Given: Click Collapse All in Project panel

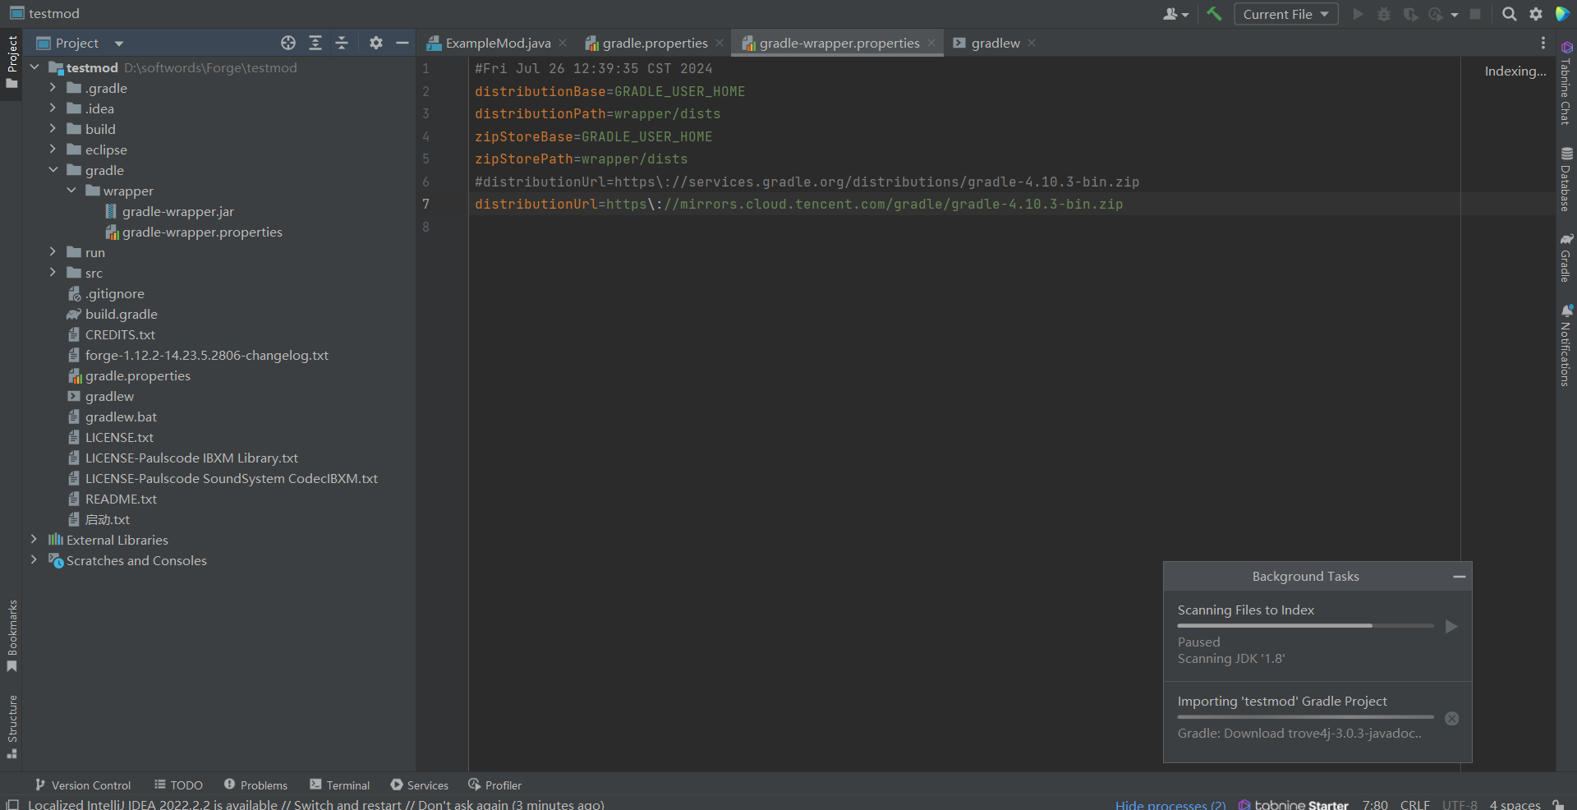Looking at the screenshot, I should [x=342, y=43].
